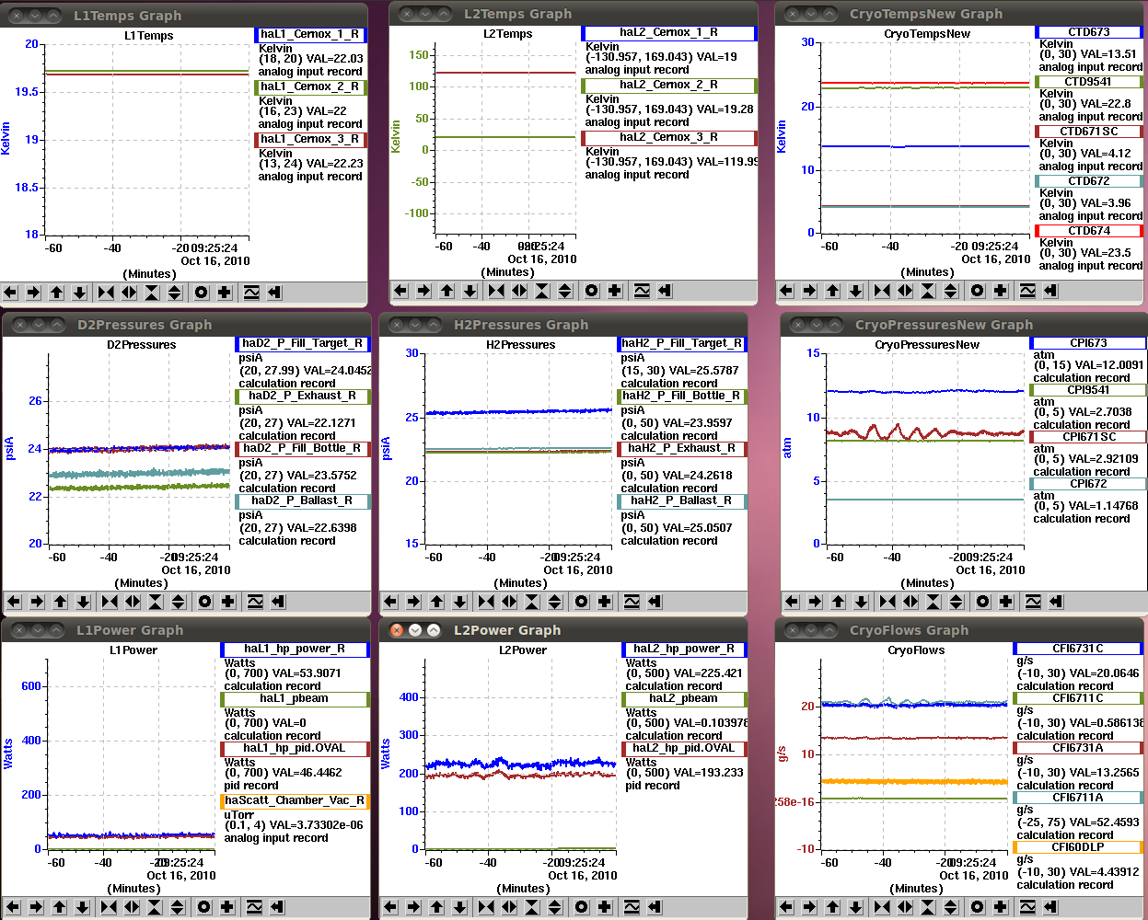Image resolution: width=1148 pixels, height=920 pixels.
Task: Click the auto-scale curve icon in L1Temps toolbar
Action: [x=251, y=293]
